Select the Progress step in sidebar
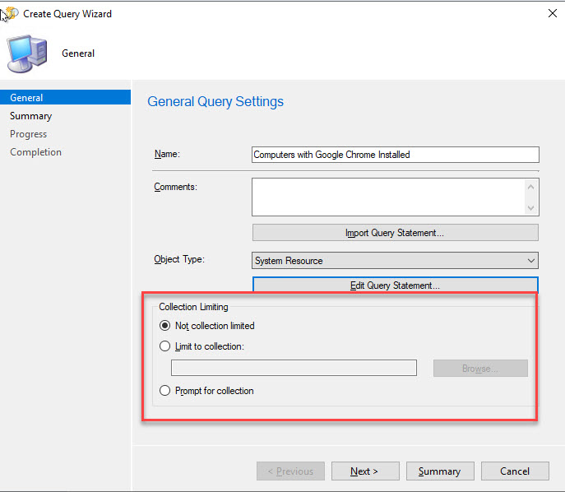Viewport: 565px width, 492px height. click(x=29, y=134)
